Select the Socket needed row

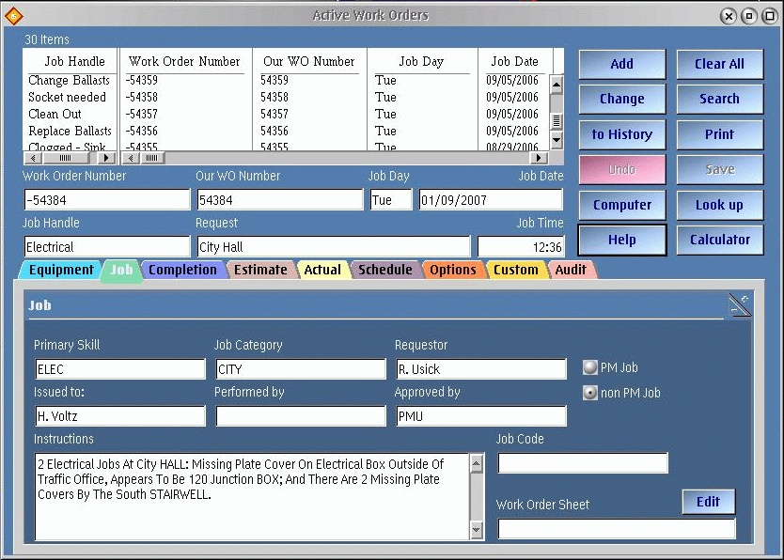[x=67, y=98]
